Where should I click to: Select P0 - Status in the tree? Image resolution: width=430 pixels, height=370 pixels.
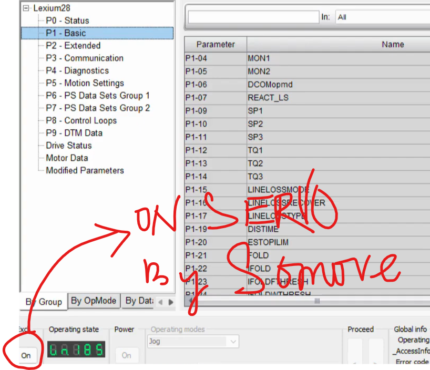(67, 20)
